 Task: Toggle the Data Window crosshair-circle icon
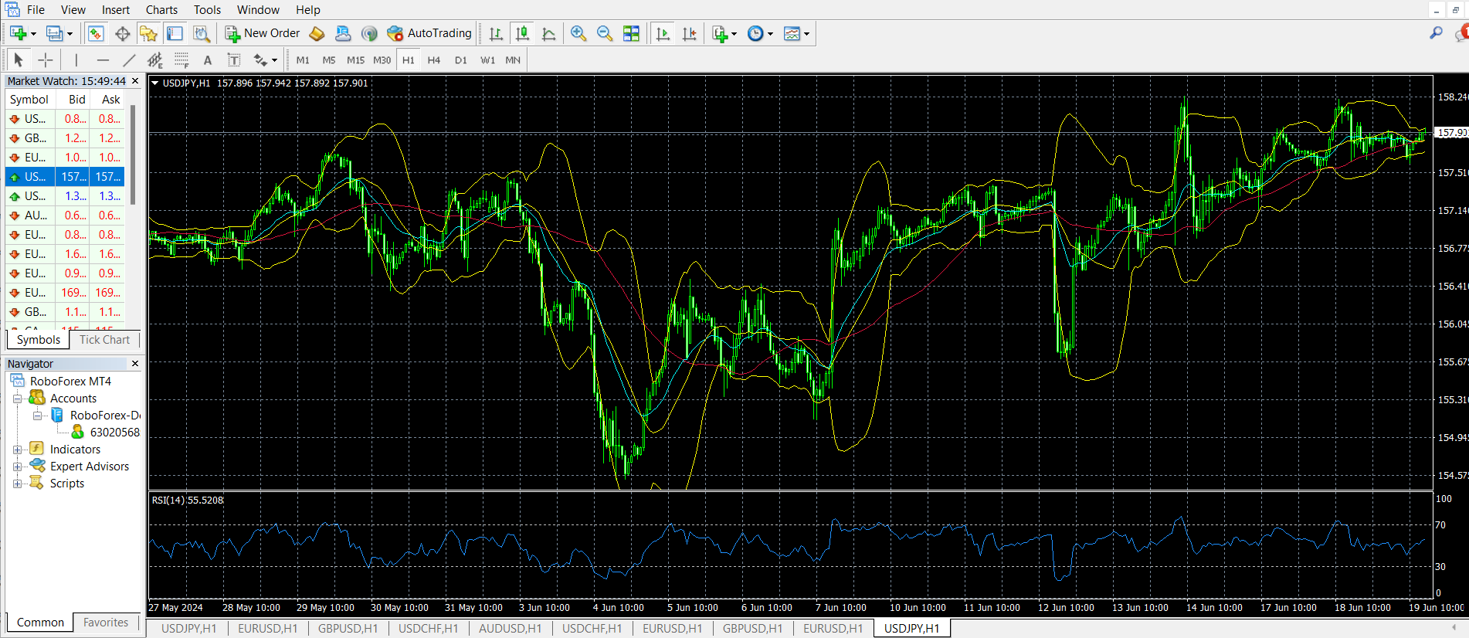[122, 33]
